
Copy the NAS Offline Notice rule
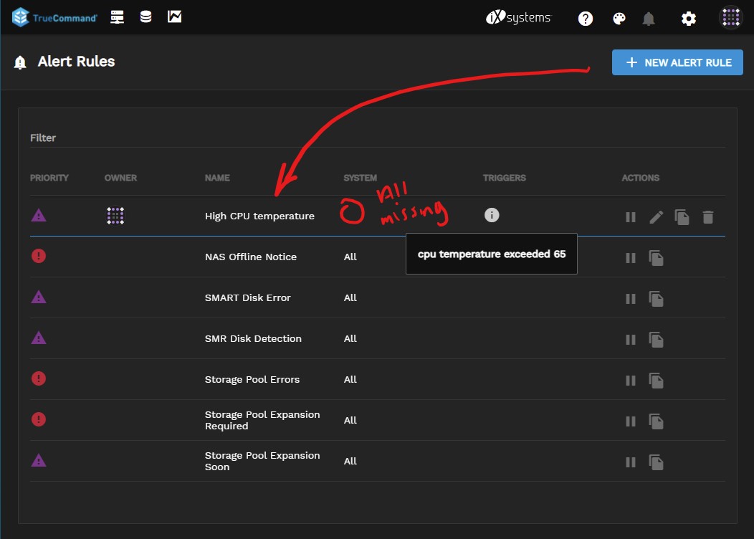656,258
